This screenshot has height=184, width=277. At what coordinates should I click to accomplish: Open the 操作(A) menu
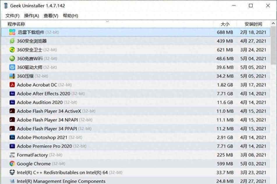click(x=31, y=16)
